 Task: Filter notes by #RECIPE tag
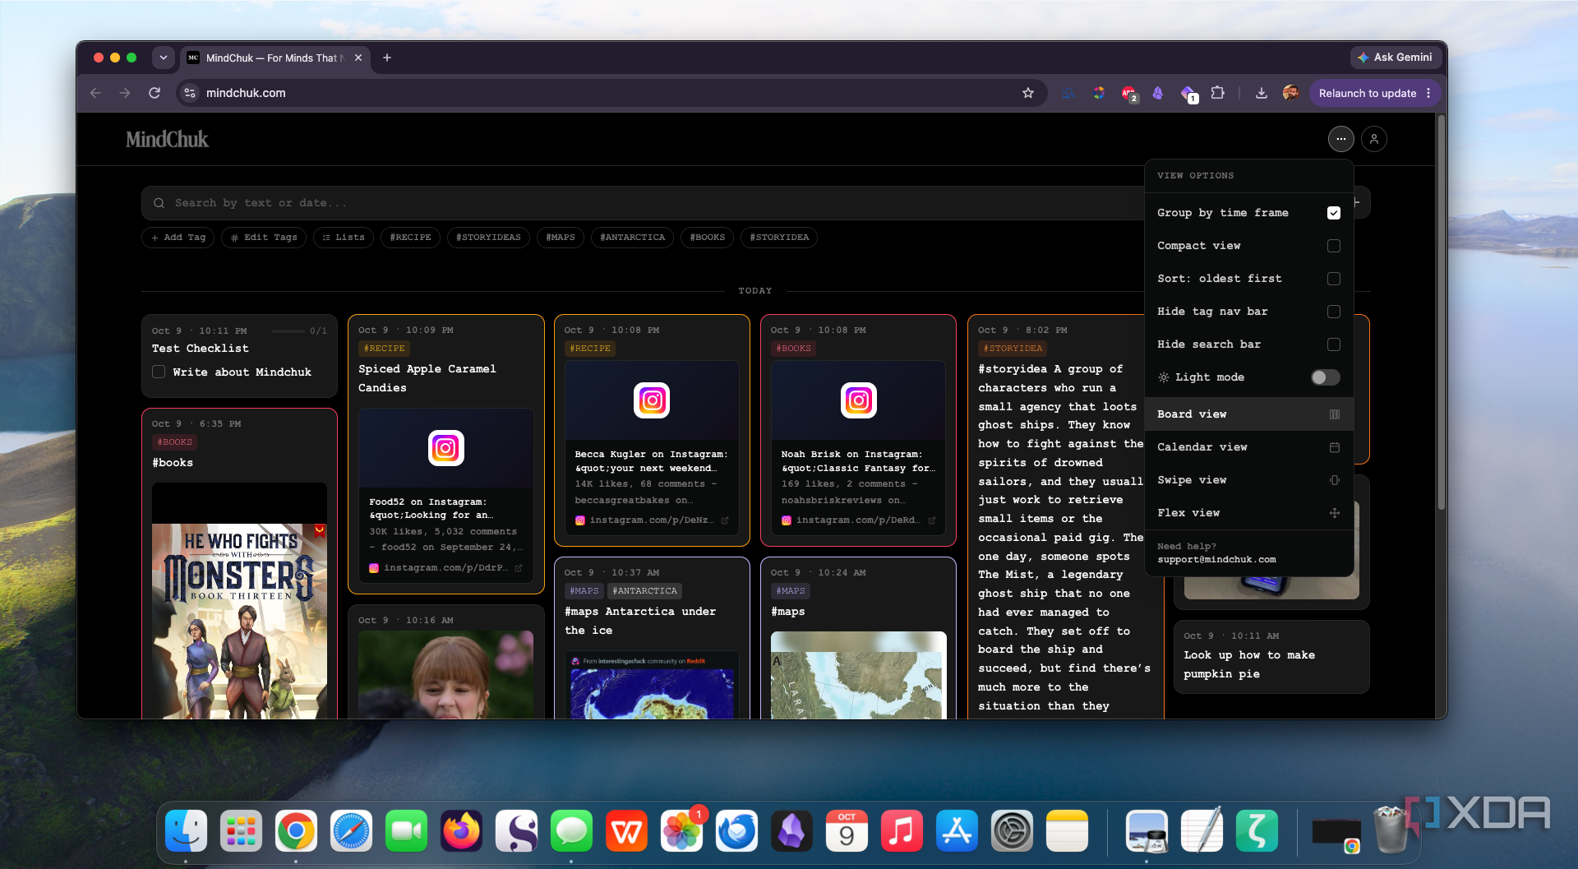tap(410, 238)
